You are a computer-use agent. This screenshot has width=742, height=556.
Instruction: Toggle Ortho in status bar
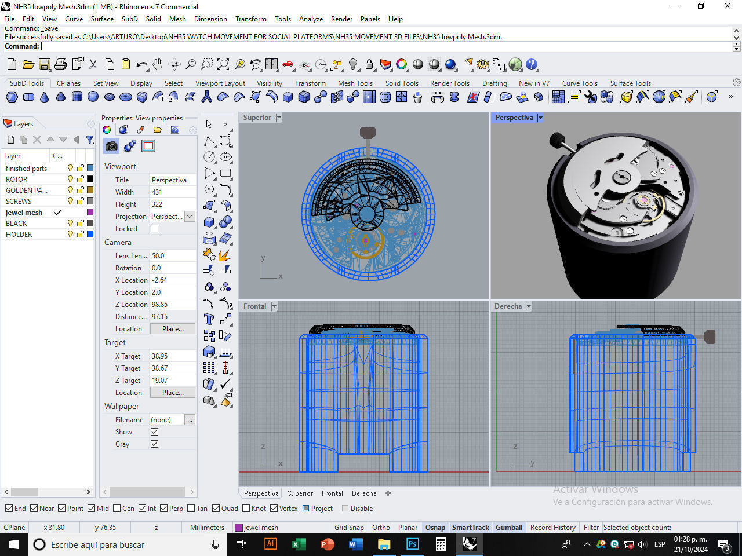pos(381,528)
